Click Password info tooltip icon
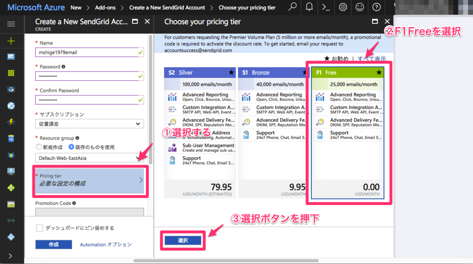The width and height of the screenshot is (473, 264). click(x=63, y=66)
